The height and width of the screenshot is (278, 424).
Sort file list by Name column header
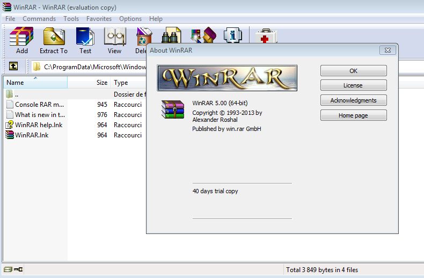tap(32, 83)
